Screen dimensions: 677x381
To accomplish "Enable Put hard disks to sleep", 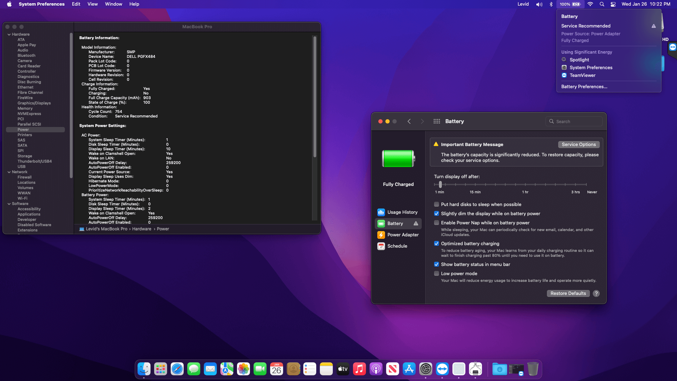I will (x=437, y=204).
